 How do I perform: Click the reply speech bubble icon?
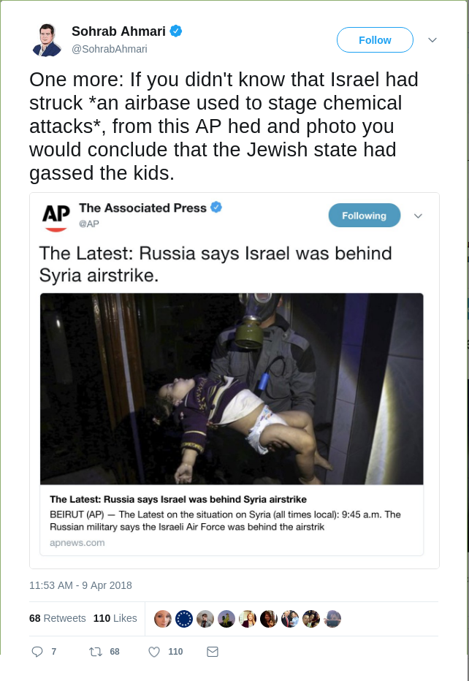37,652
